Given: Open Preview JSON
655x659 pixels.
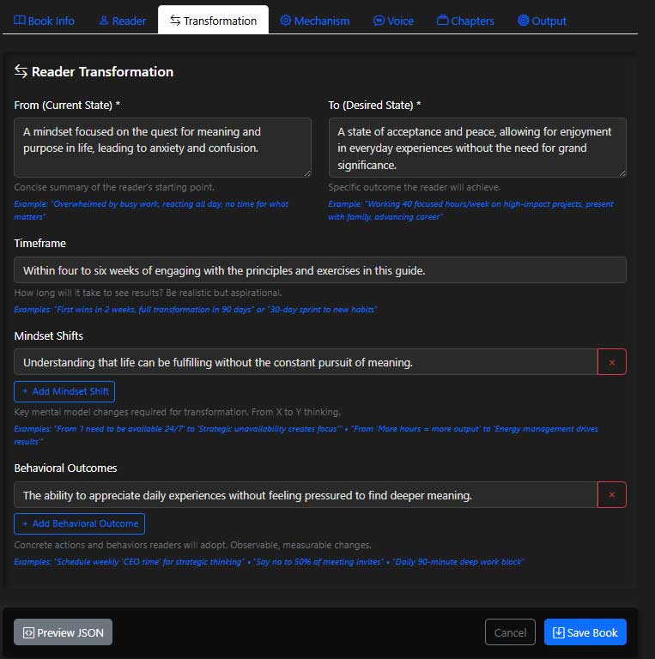Looking at the screenshot, I should pyautogui.click(x=63, y=632).
